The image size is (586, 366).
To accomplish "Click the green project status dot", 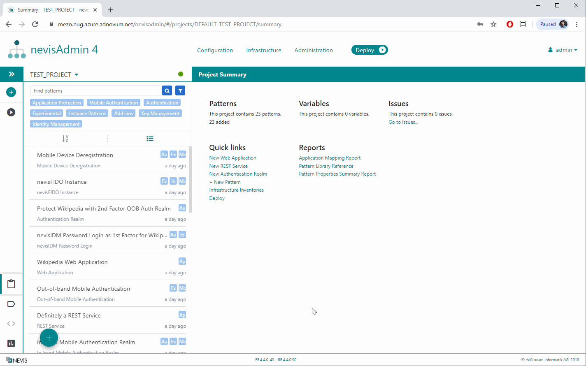I will click(x=181, y=74).
